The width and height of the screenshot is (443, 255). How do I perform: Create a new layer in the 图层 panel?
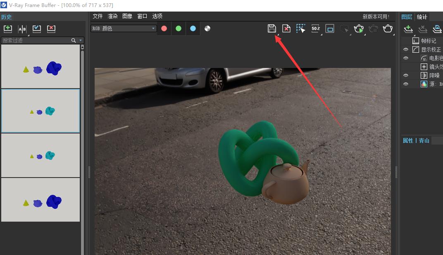408,29
